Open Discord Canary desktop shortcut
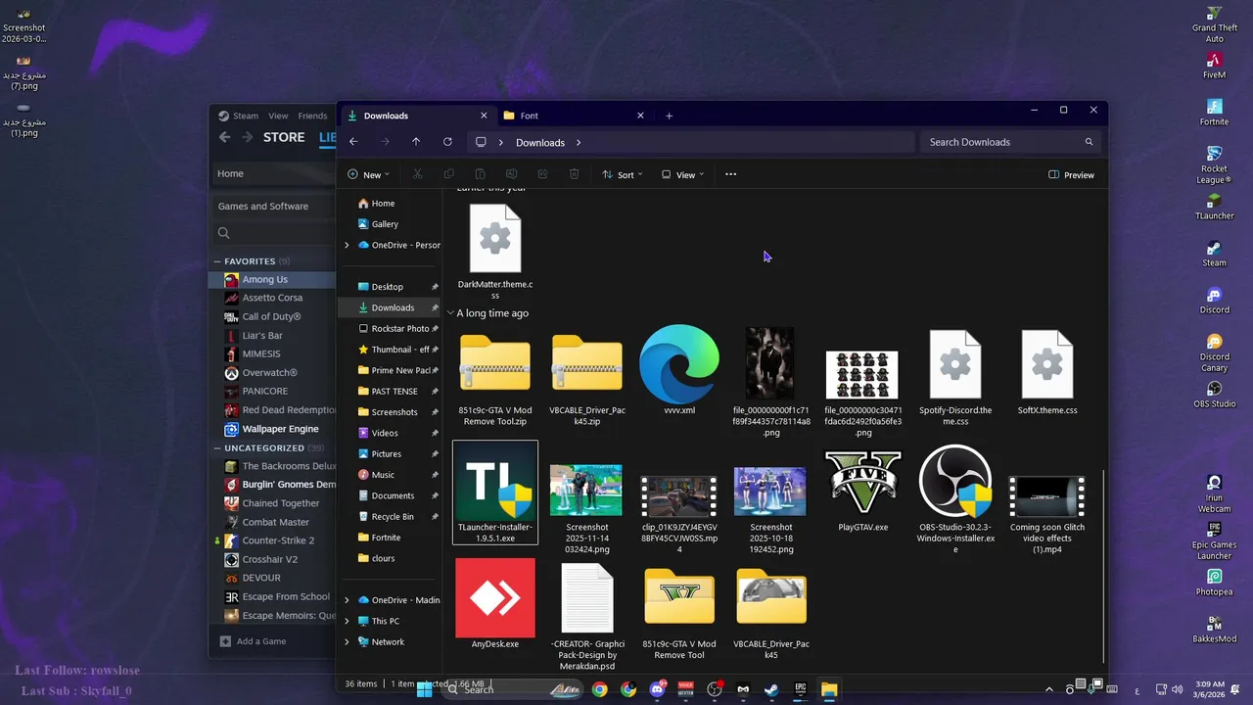1253x705 pixels. coord(1214,352)
